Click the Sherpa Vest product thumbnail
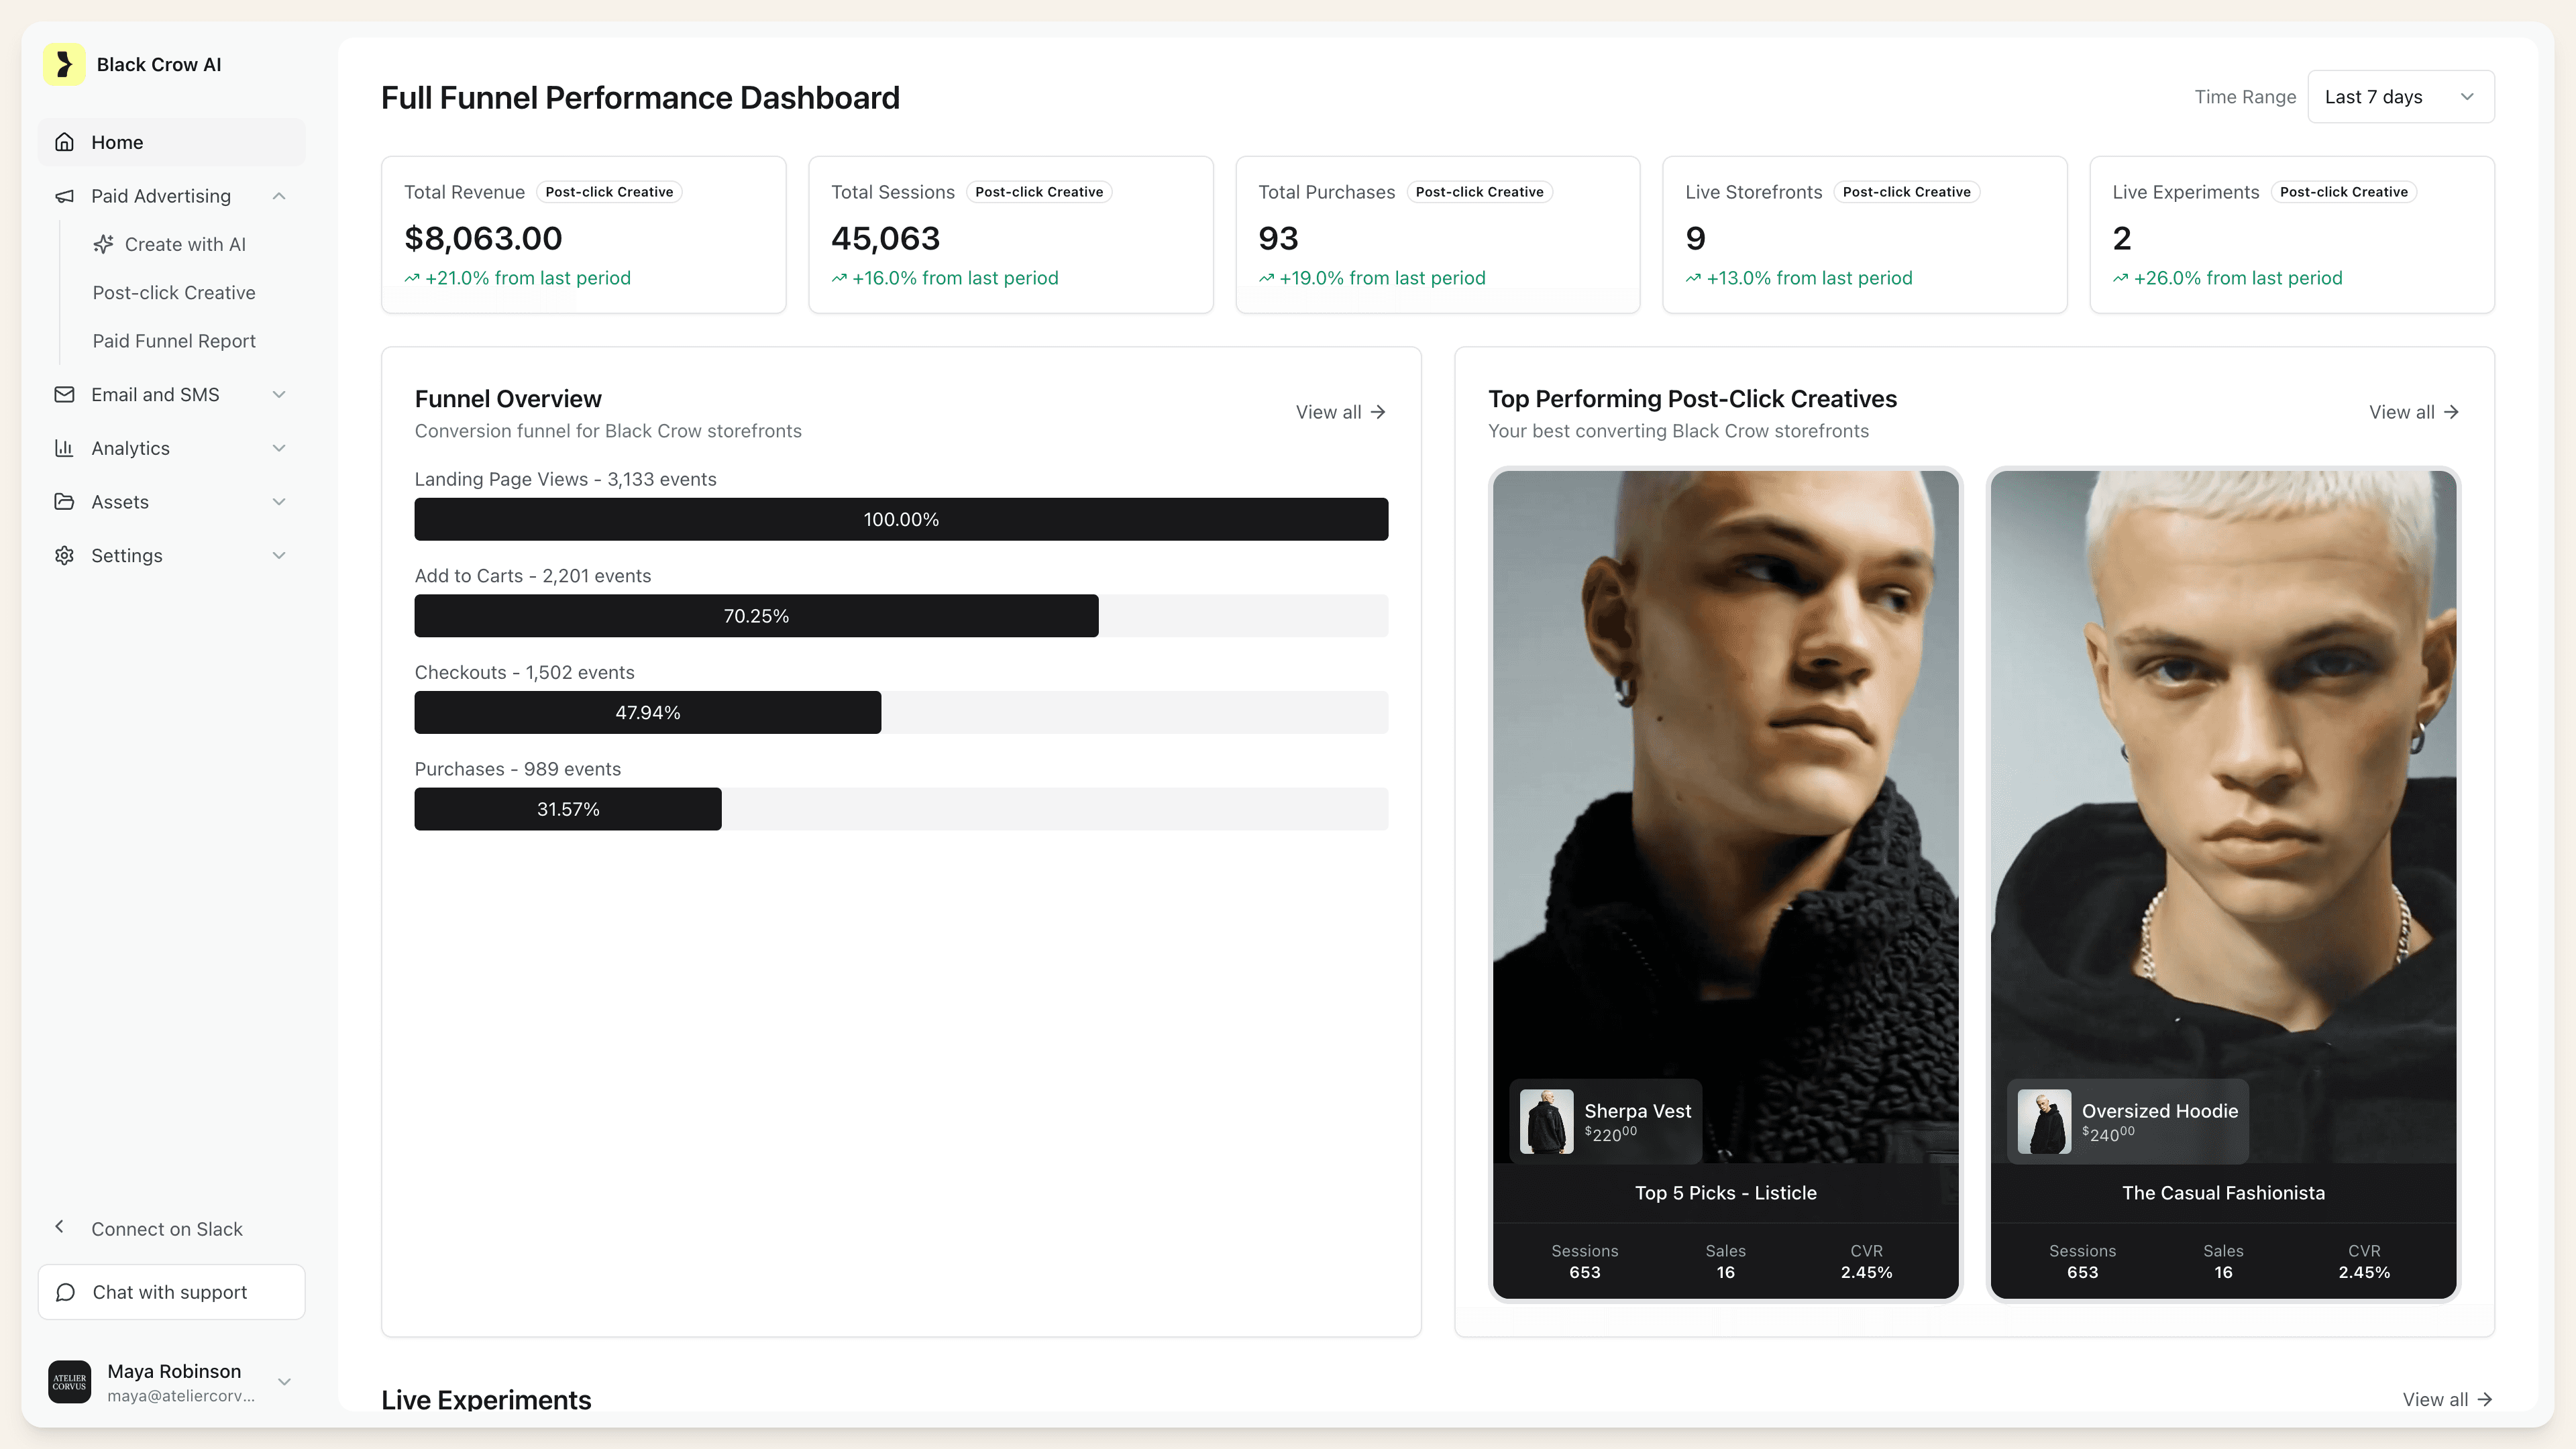Viewport: 2576px width, 1449px height. coord(1546,1121)
